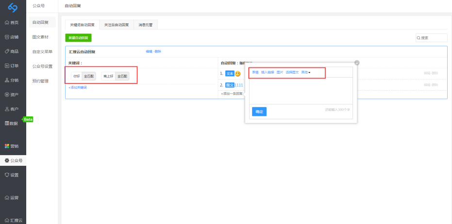Open 客户 customers in the sidebar
Viewport: 452px width, 224px height.
(12, 109)
